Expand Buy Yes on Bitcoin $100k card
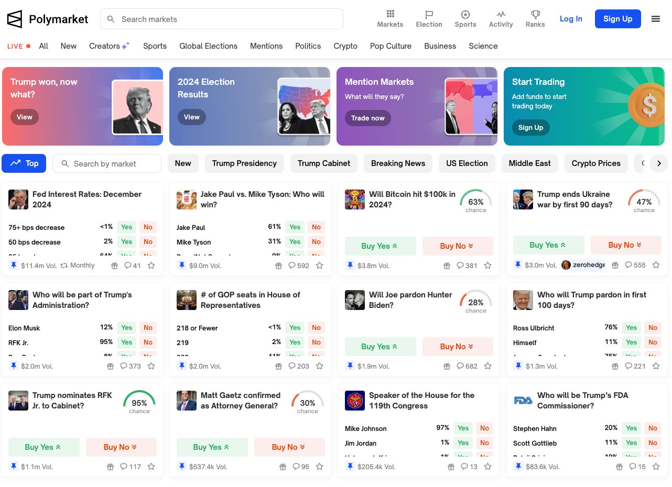The height and width of the screenshot is (487, 672). coord(380,246)
